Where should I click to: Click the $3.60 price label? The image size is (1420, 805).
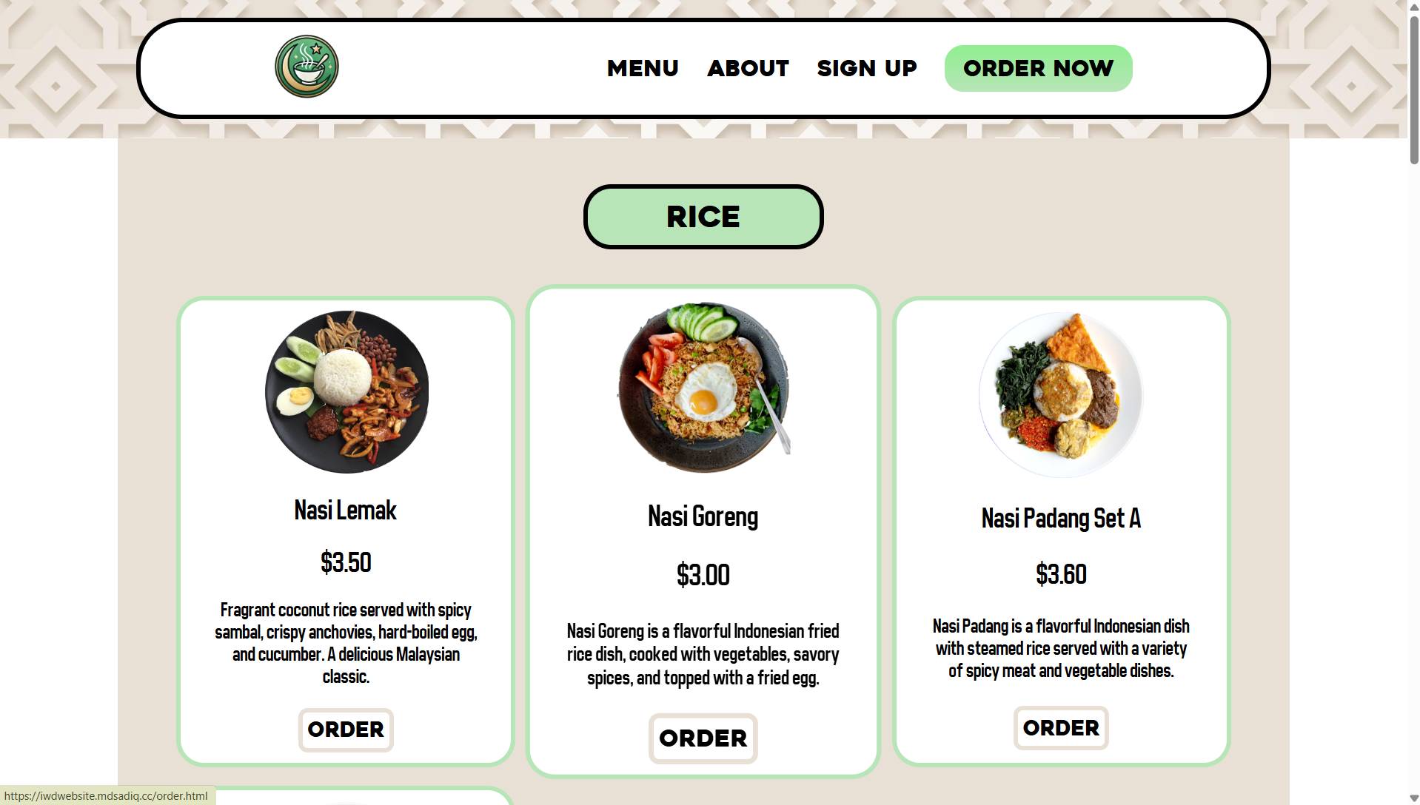click(x=1061, y=574)
